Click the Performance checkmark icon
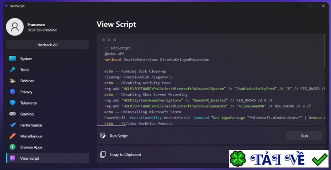The height and width of the screenshot is (170, 331). point(12,125)
